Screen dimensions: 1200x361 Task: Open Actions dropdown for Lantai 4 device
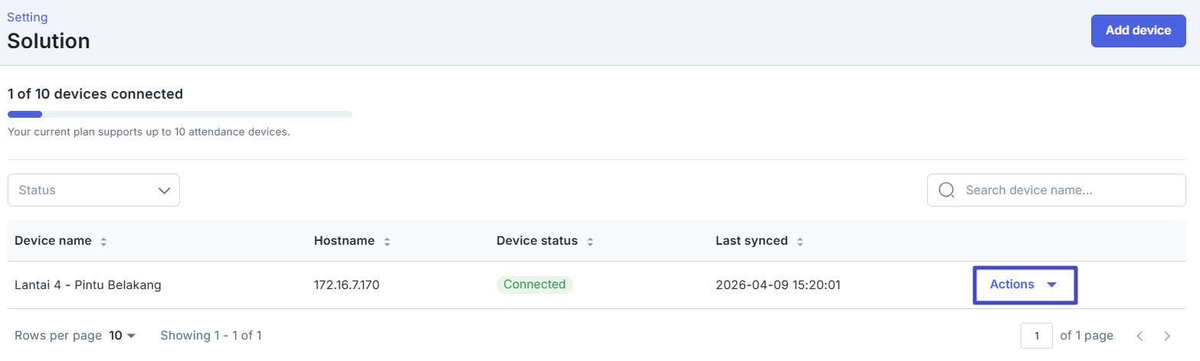(1025, 285)
